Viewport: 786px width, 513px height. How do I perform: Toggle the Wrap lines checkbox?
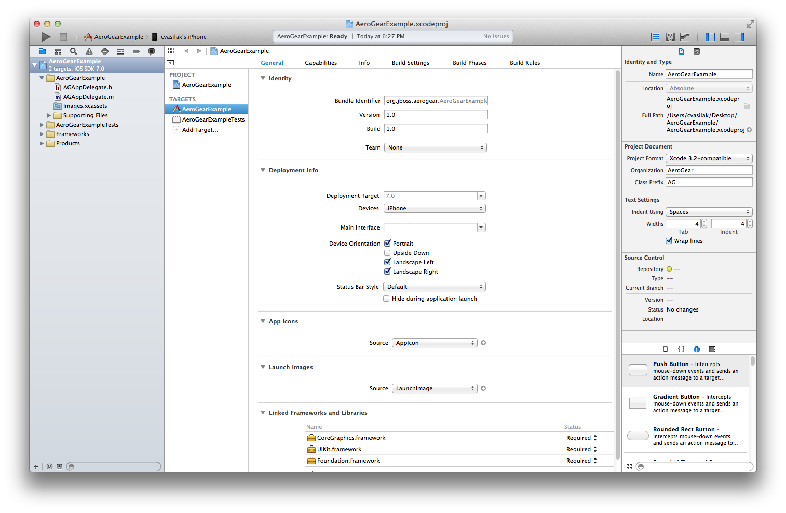669,241
